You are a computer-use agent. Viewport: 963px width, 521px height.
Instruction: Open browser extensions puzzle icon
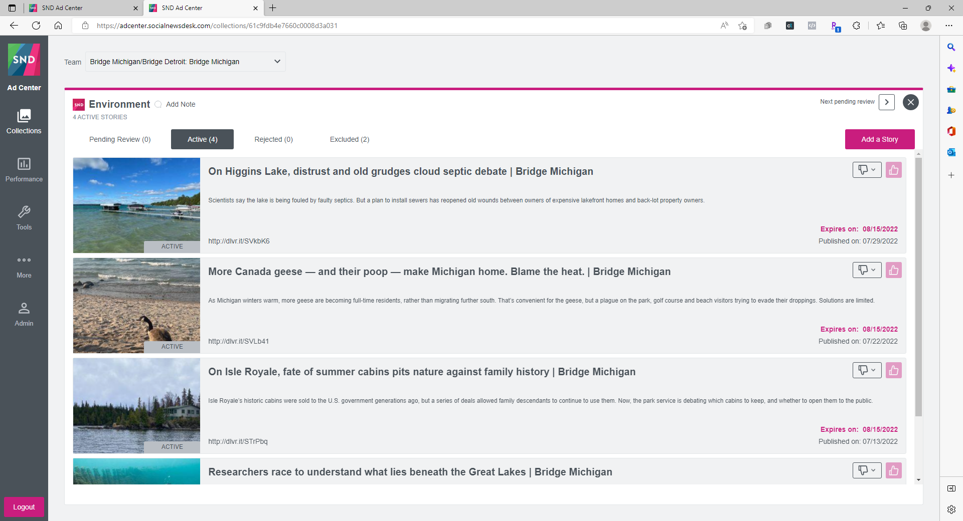click(x=856, y=26)
